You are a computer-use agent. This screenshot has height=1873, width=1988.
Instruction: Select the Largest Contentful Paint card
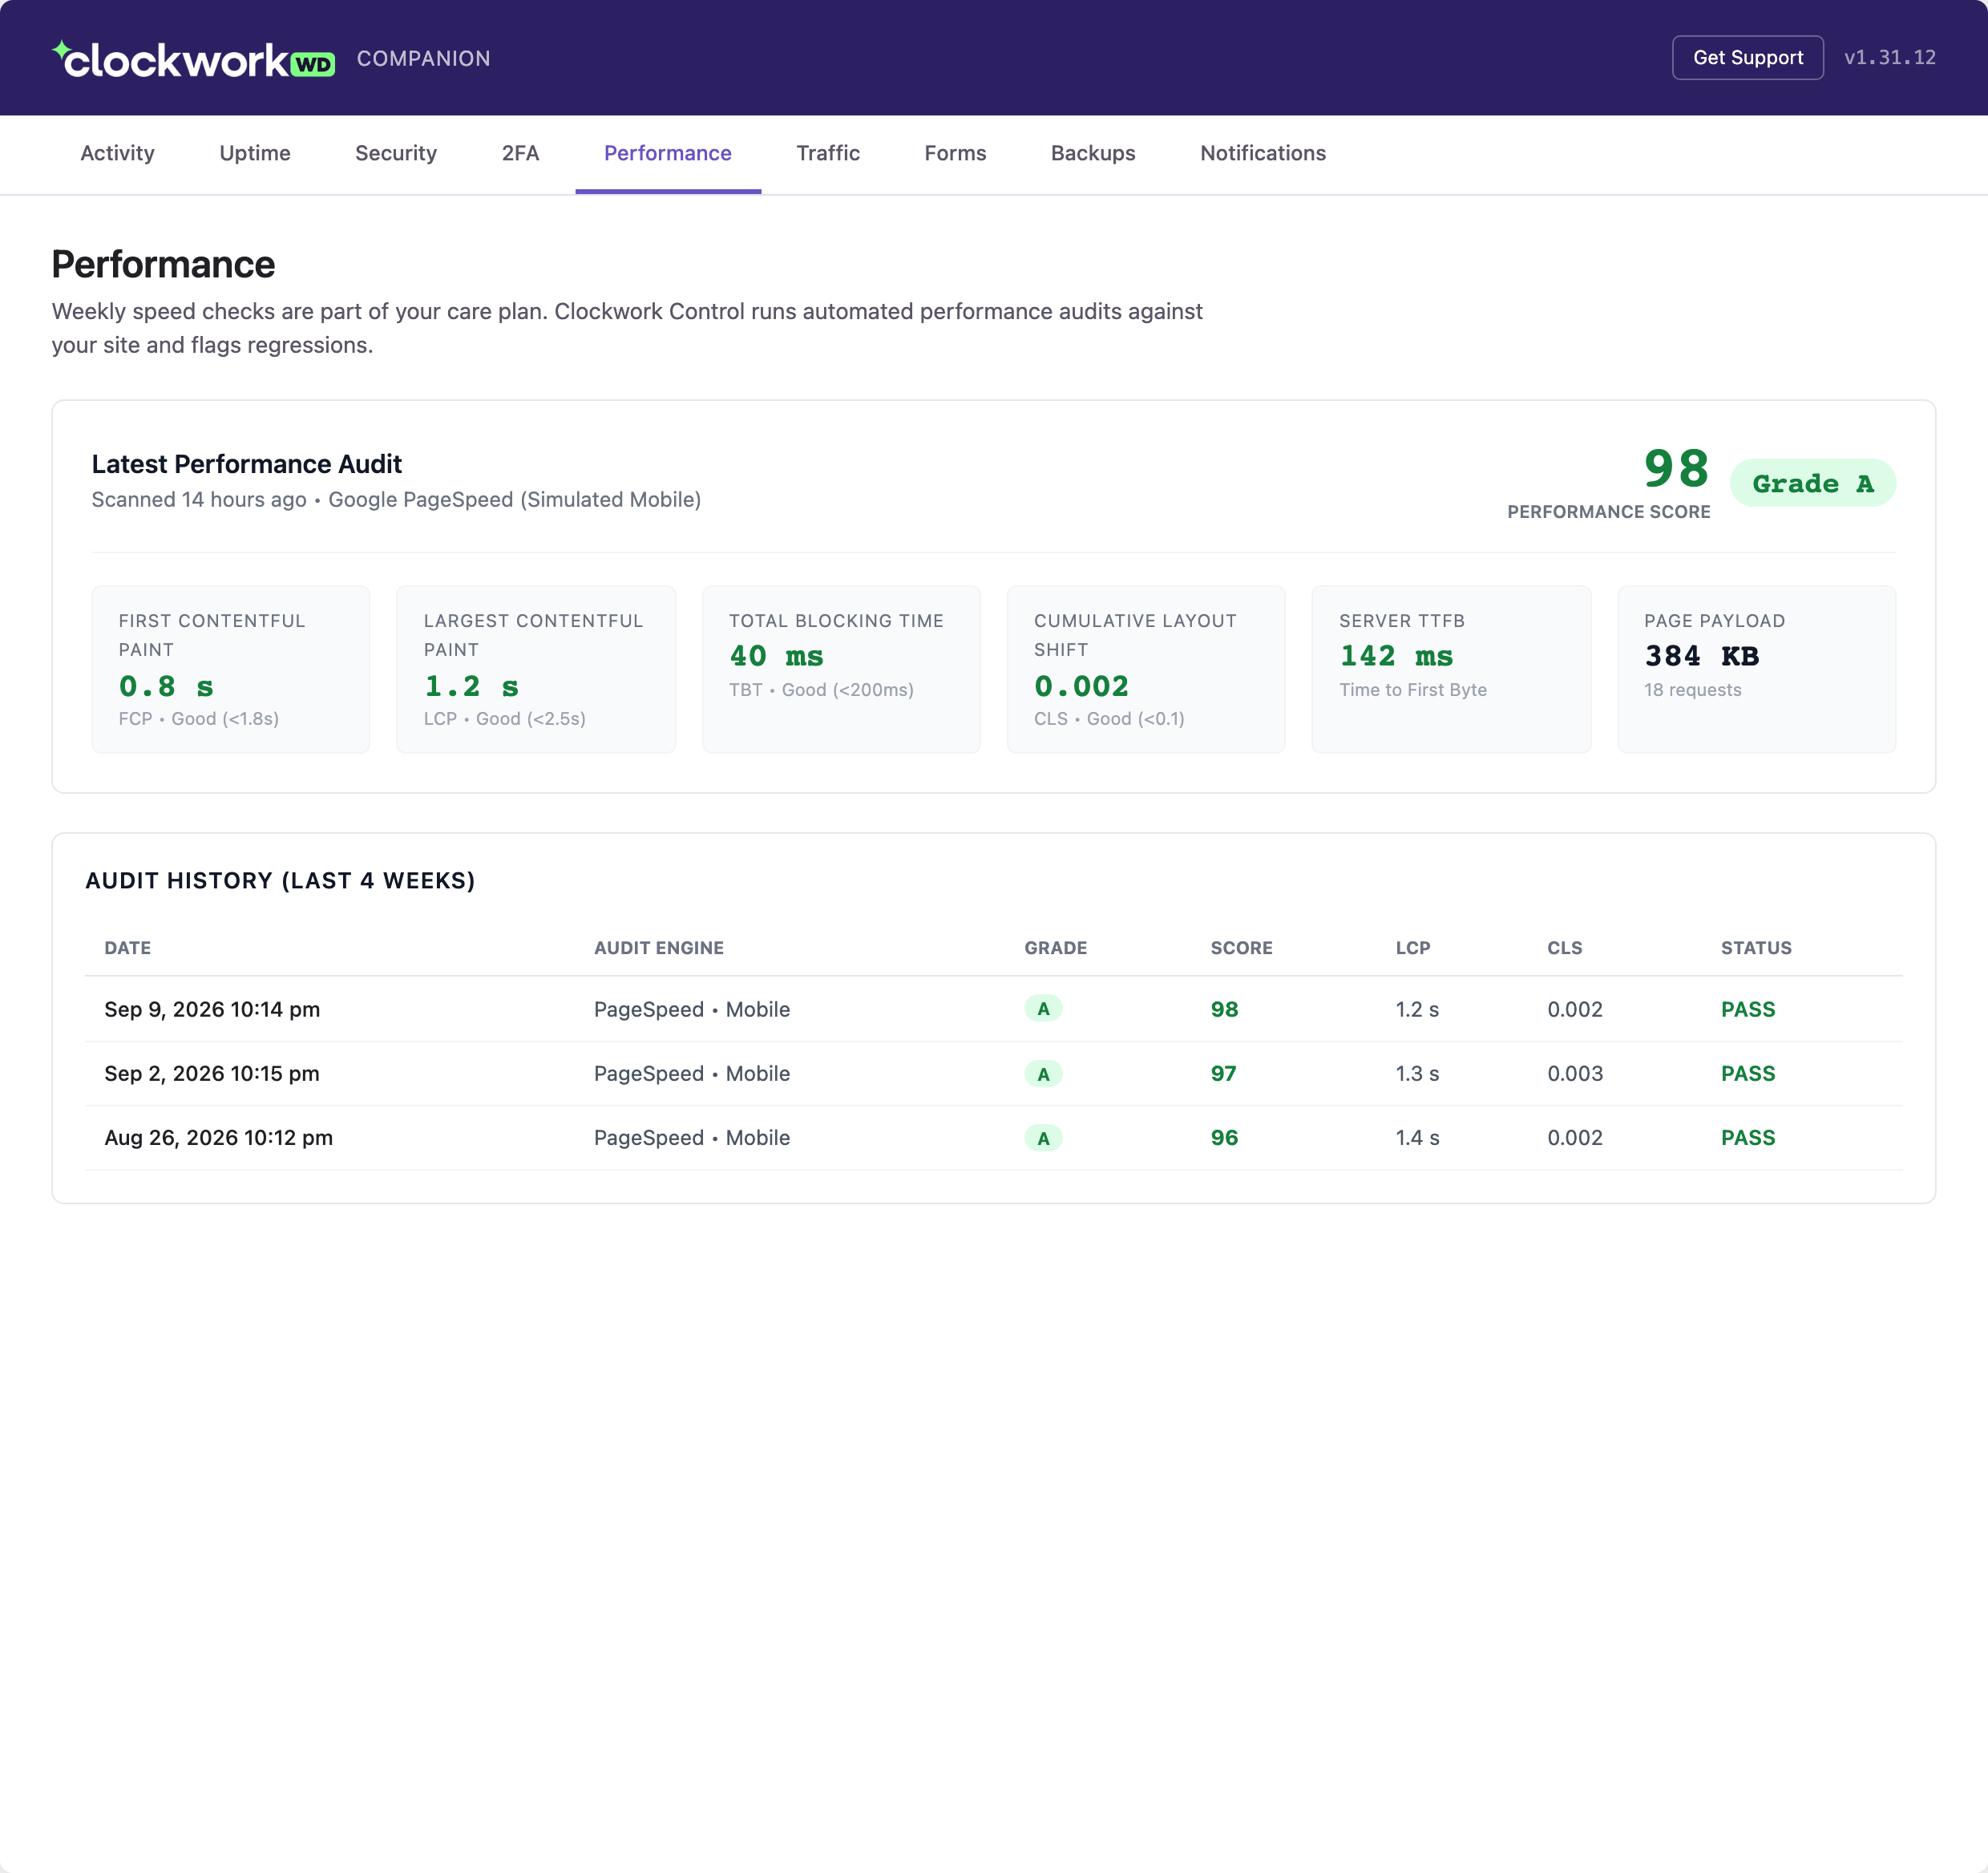536,669
